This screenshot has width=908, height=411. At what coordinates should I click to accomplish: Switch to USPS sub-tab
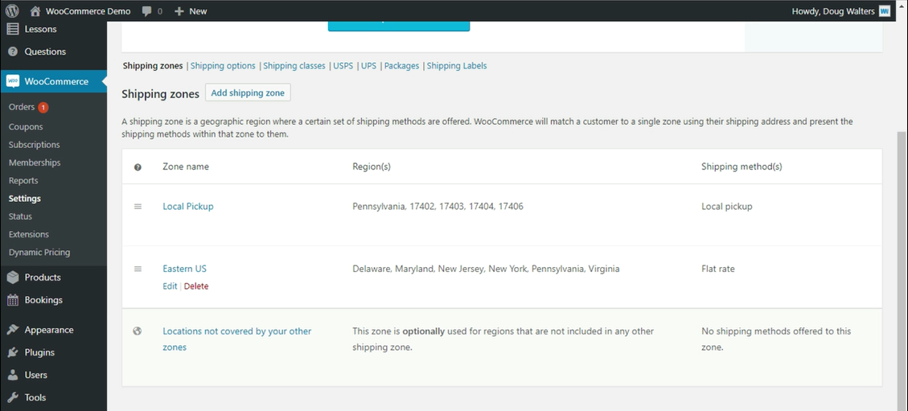click(343, 66)
